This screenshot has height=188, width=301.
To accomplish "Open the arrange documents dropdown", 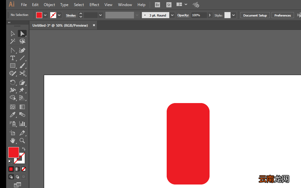I will pos(186,4).
